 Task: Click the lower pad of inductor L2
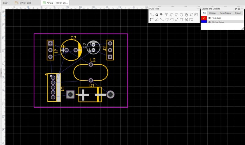pyautogui.click(x=91, y=80)
